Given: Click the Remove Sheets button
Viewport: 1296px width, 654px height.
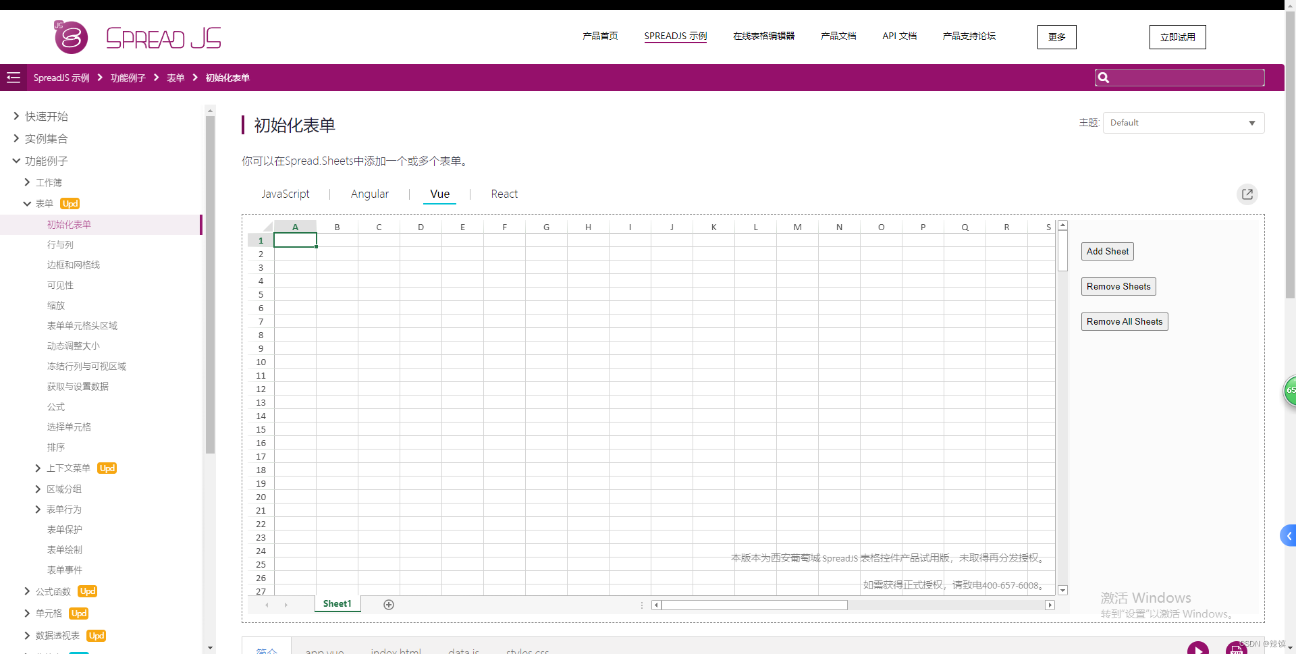Looking at the screenshot, I should (x=1118, y=287).
